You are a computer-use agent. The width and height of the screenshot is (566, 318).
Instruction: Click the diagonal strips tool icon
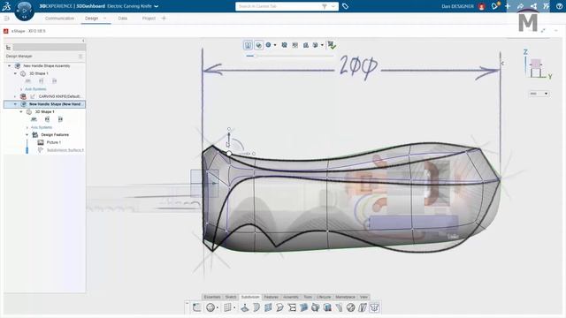pos(363,307)
